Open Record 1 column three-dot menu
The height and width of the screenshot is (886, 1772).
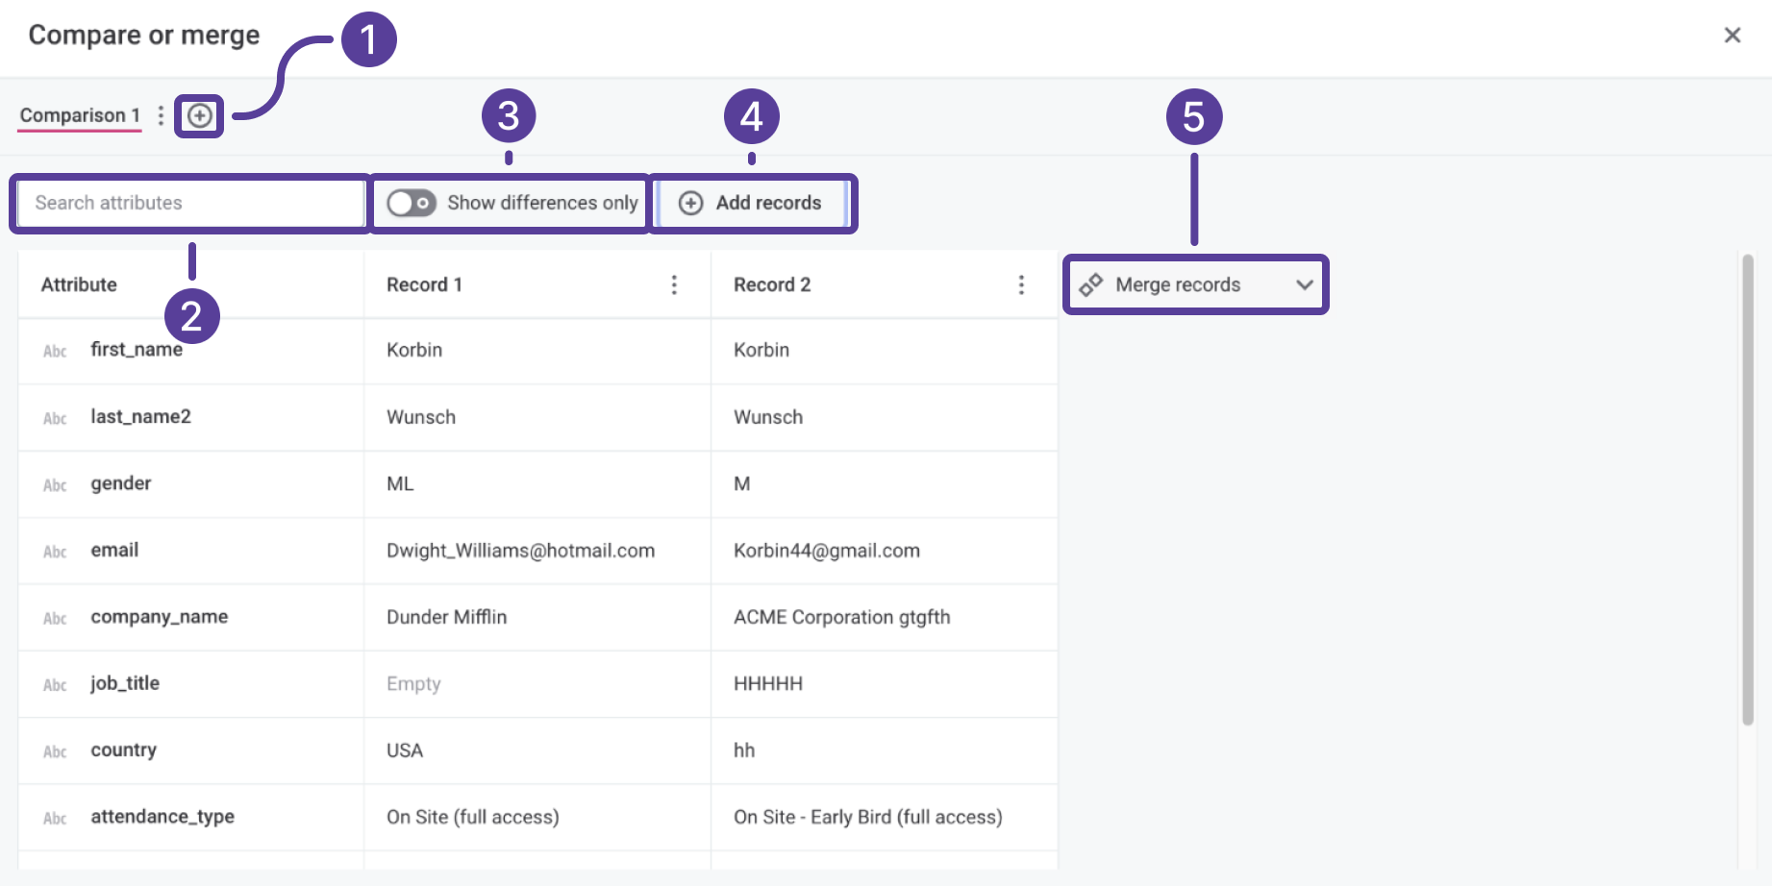[x=674, y=284]
